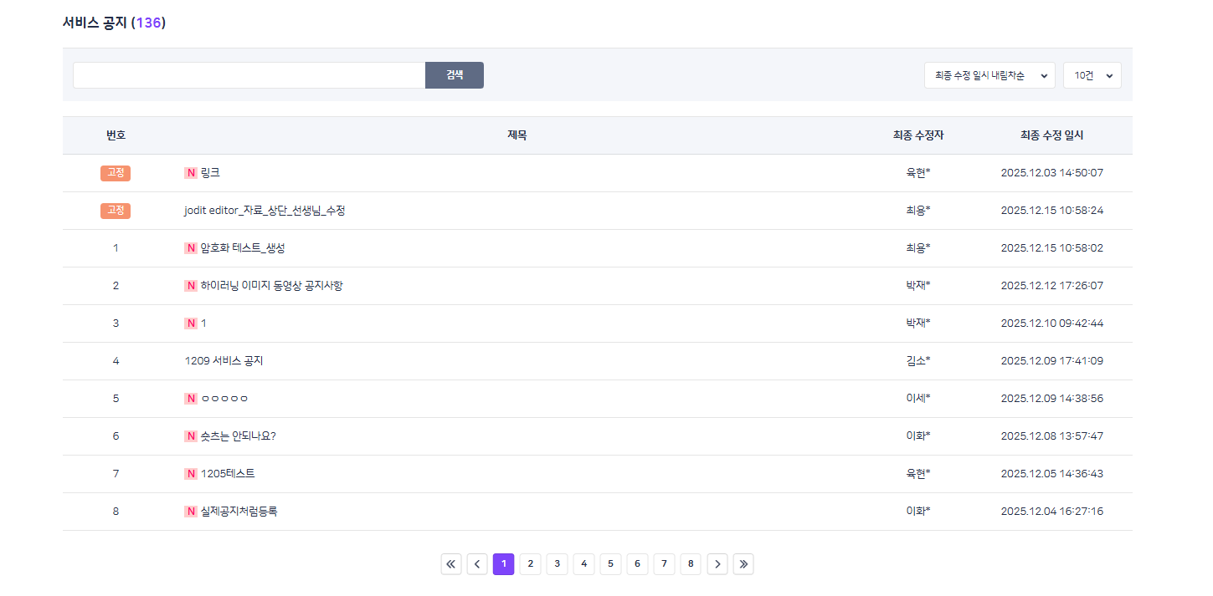Jump to last page with double-right arrow
This screenshot has height=596, width=1213.
[743, 564]
